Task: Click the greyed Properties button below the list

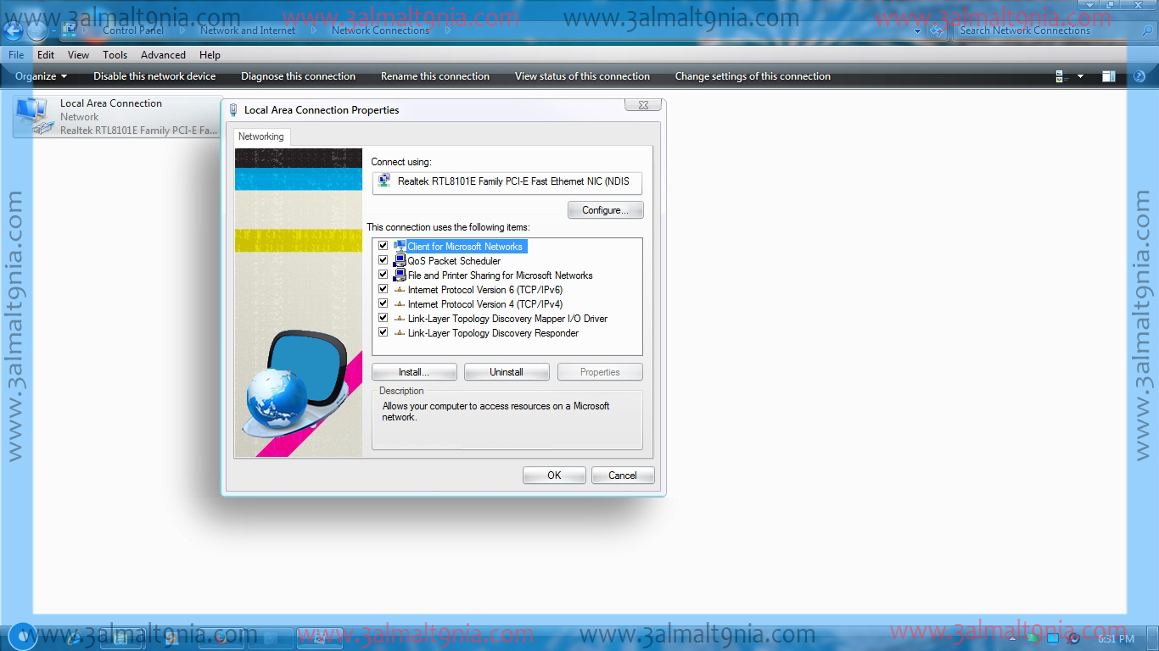Action: (x=600, y=372)
